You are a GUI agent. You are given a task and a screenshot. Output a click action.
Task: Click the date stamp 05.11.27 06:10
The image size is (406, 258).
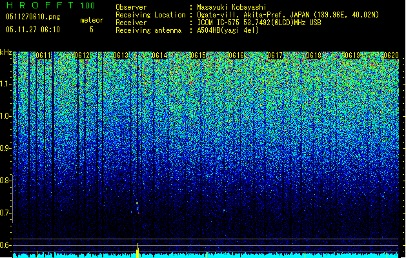pos(33,30)
